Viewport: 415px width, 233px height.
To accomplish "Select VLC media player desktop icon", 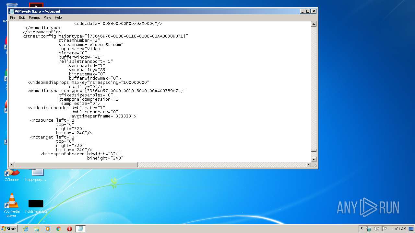I will click(x=12, y=205).
